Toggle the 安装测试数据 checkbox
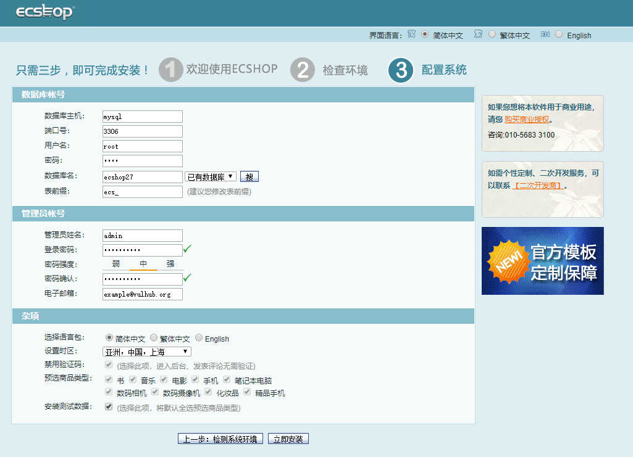This screenshot has width=633, height=457. (109, 406)
